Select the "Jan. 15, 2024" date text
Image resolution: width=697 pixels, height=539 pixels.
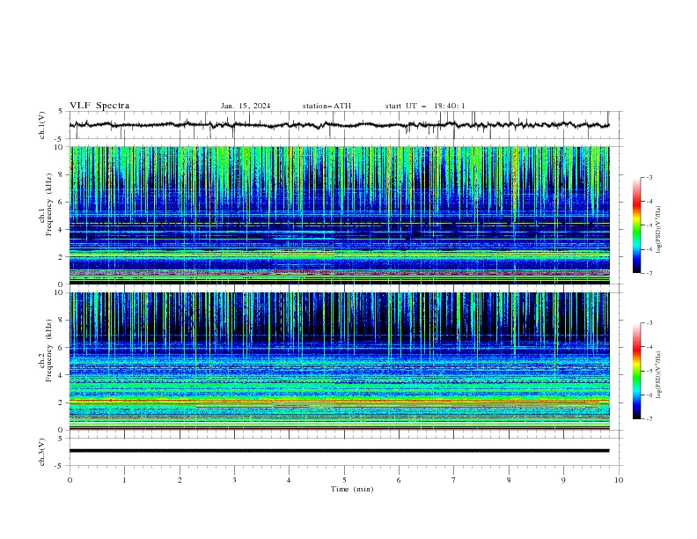(246, 106)
